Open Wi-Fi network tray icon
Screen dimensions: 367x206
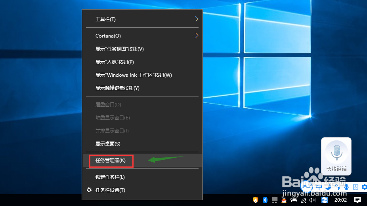(x=304, y=200)
